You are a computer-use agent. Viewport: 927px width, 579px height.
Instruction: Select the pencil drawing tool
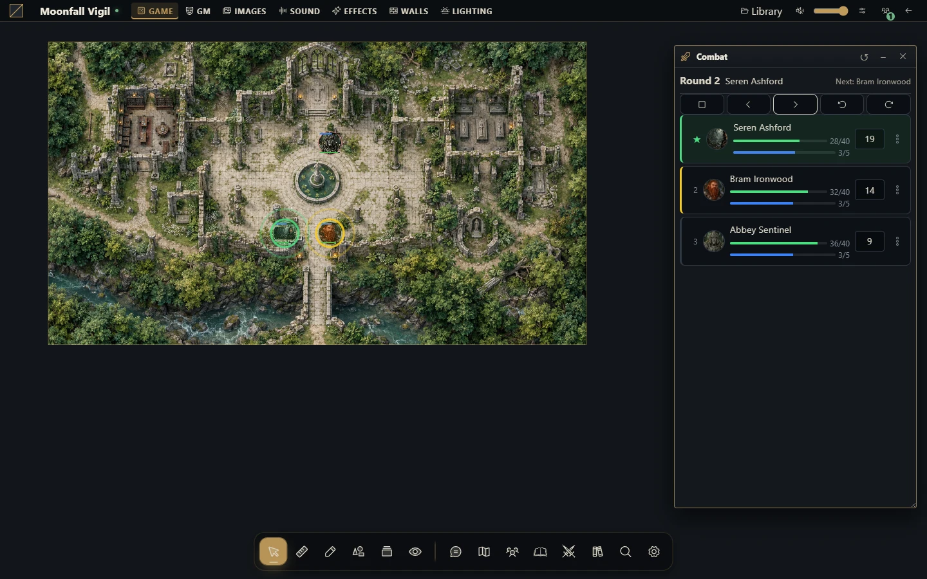point(330,552)
